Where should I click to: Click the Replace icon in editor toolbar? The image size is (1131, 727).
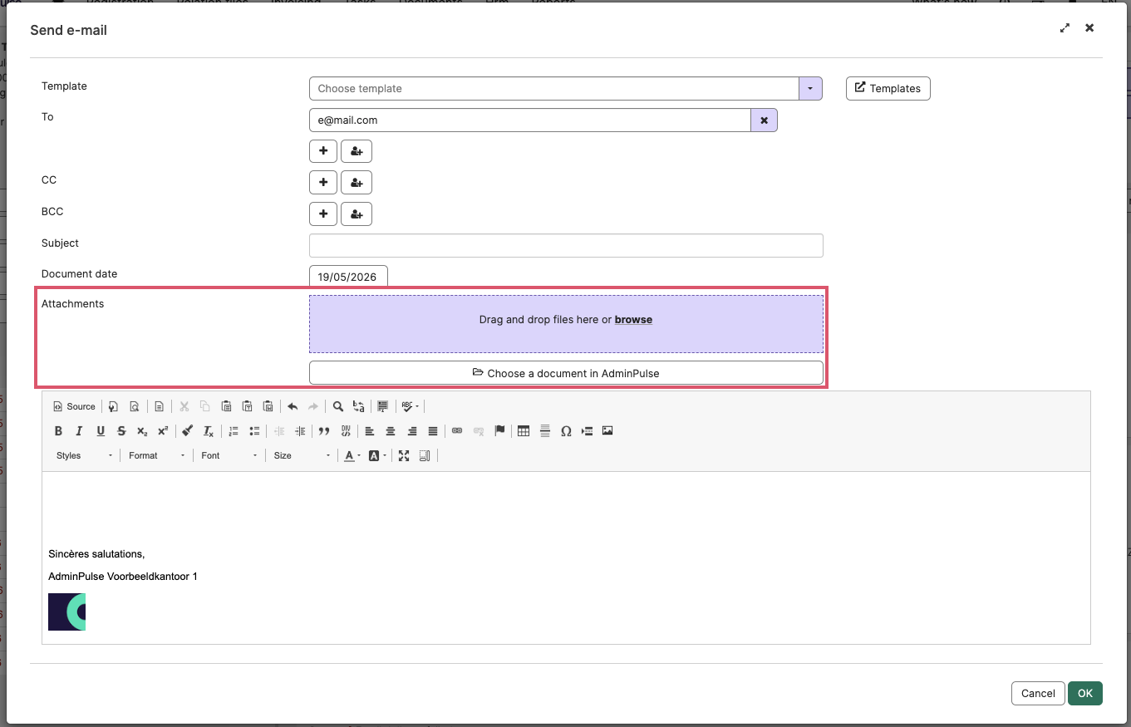click(x=359, y=406)
